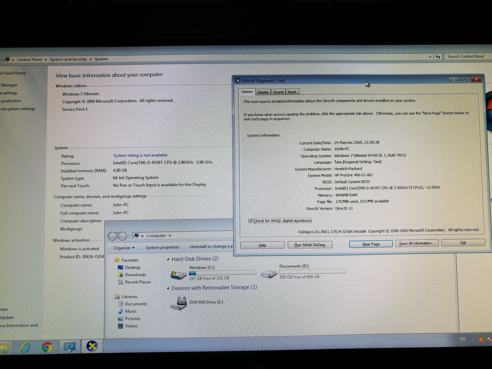Exit the DirectX Diagnostic Tool
This screenshot has width=492, height=369.
coord(463,243)
